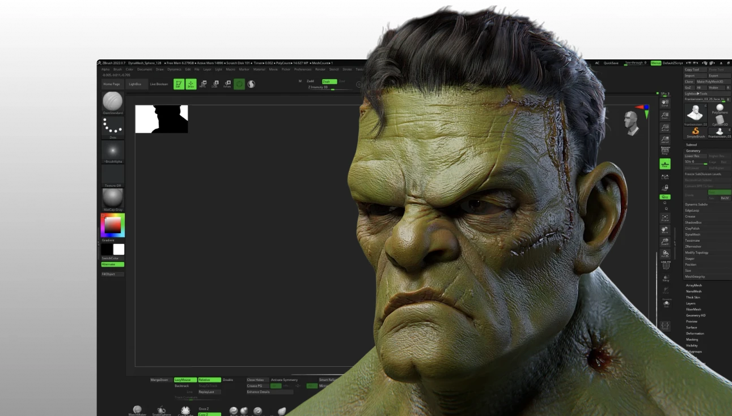Choose the Move transform icon
The width and height of the screenshot is (732, 416).
[203, 84]
